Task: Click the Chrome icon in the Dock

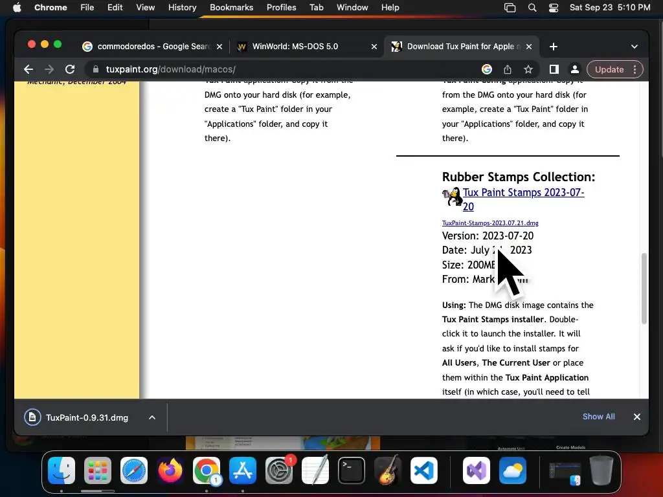Action: 207,470
